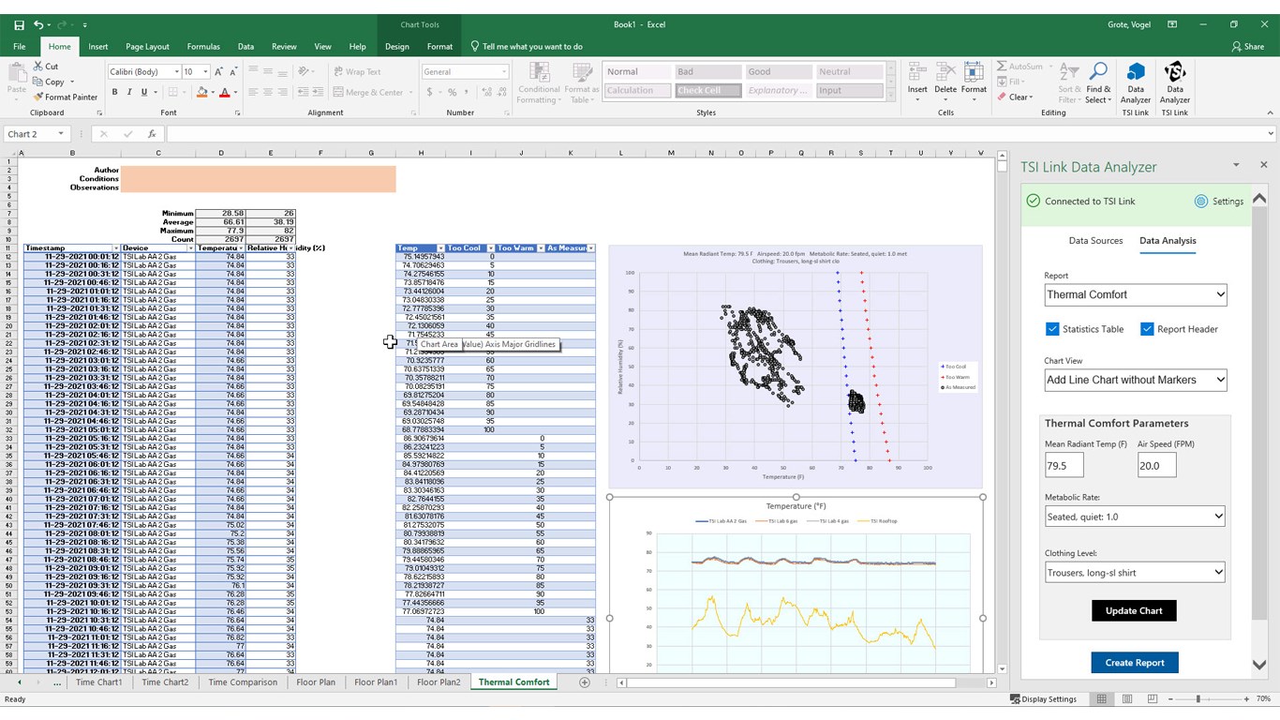Open the number format dropdown showing General
The height and width of the screenshot is (720, 1280).
(503, 71)
